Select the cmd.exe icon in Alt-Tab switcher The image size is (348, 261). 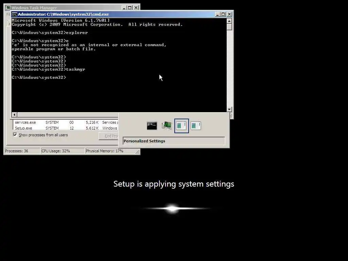(x=152, y=126)
